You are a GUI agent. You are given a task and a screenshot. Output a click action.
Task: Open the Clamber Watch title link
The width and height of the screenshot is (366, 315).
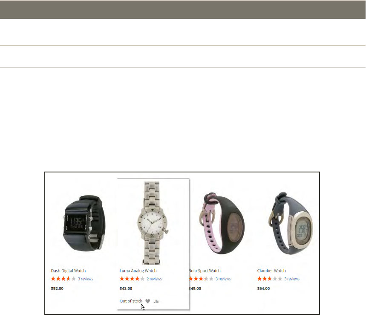271,271
